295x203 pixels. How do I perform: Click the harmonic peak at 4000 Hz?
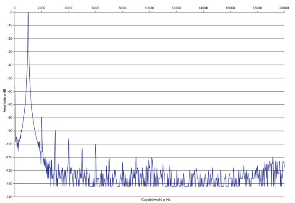point(69,139)
